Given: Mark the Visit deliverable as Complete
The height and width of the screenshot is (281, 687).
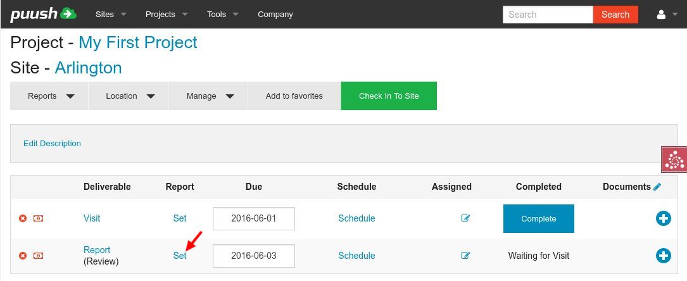Looking at the screenshot, I should click(538, 218).
